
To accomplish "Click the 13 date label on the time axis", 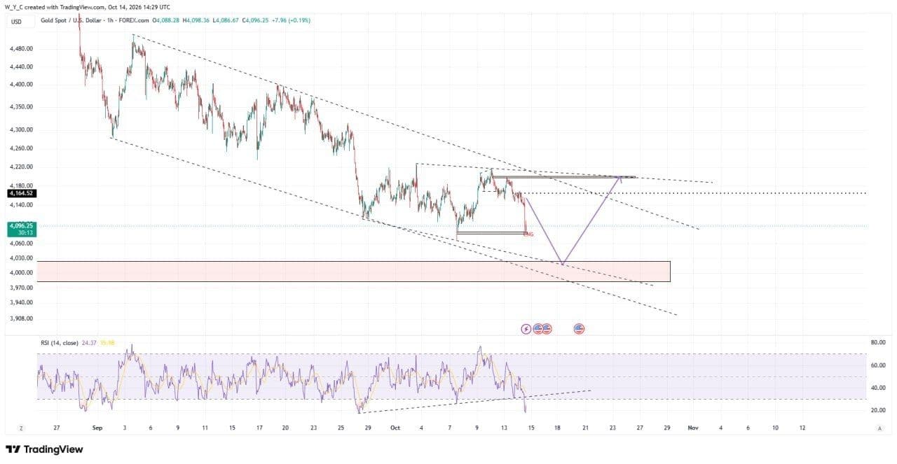I will [x=504, y=428].
